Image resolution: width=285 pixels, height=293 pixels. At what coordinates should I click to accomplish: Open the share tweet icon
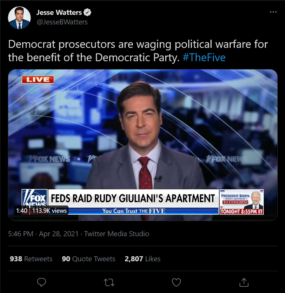(x=244, y=282)
